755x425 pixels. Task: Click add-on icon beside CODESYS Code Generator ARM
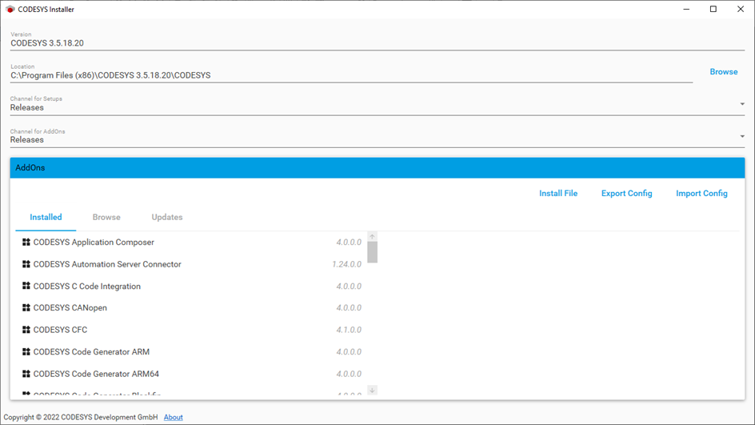point(26,351)
